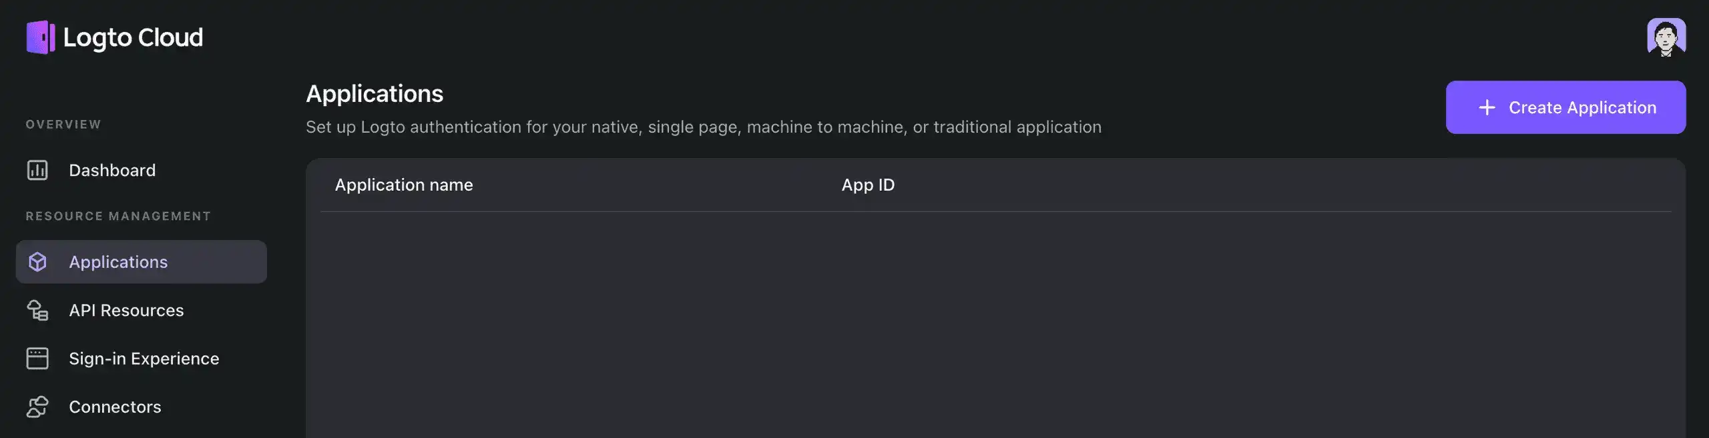Click the Applications cube icon

[x=37, y=262]
